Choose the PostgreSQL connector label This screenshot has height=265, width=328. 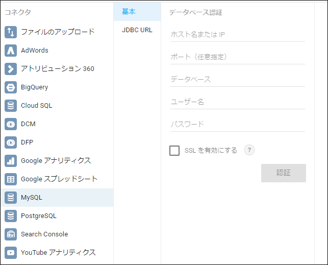39,216
